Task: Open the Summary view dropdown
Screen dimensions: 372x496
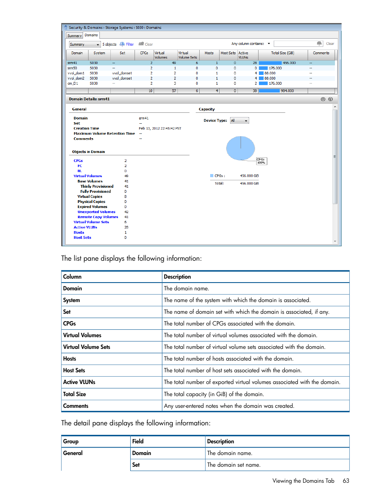Action: click(x=85, y=44)
